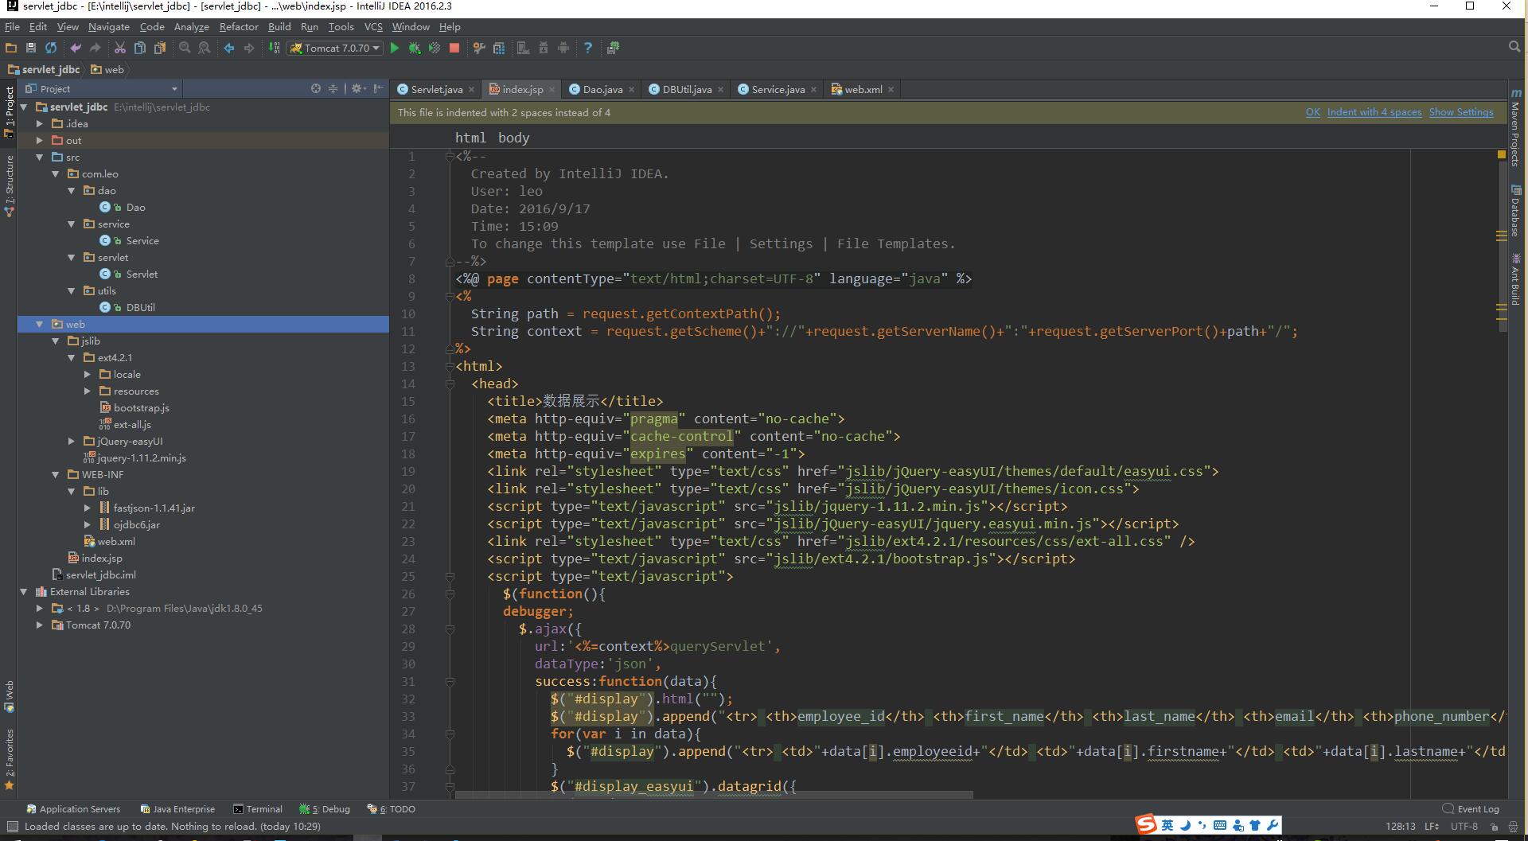Run with Coverage icon
Image resolution: width=1528 pixels, height=841 pixels.
[x=434, y=48]
